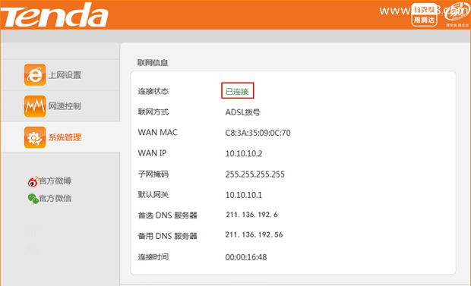Screen dimensions: 471x286
Task: Click the 联网方式 label
Action: (153, 112)
